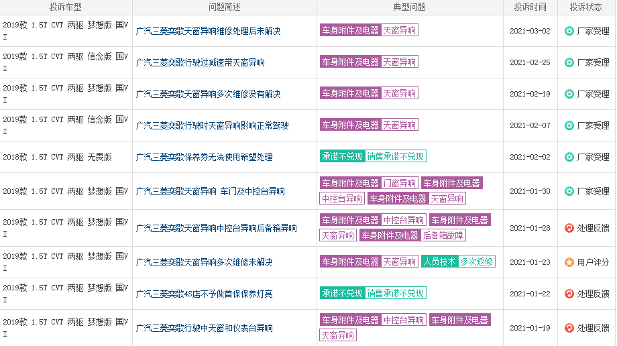Open complaint 广汽三菱奕歌行驶过减速带天窗异响
Image resolution: width=617 pixels, height=346 pixels.
coord(201,62)
